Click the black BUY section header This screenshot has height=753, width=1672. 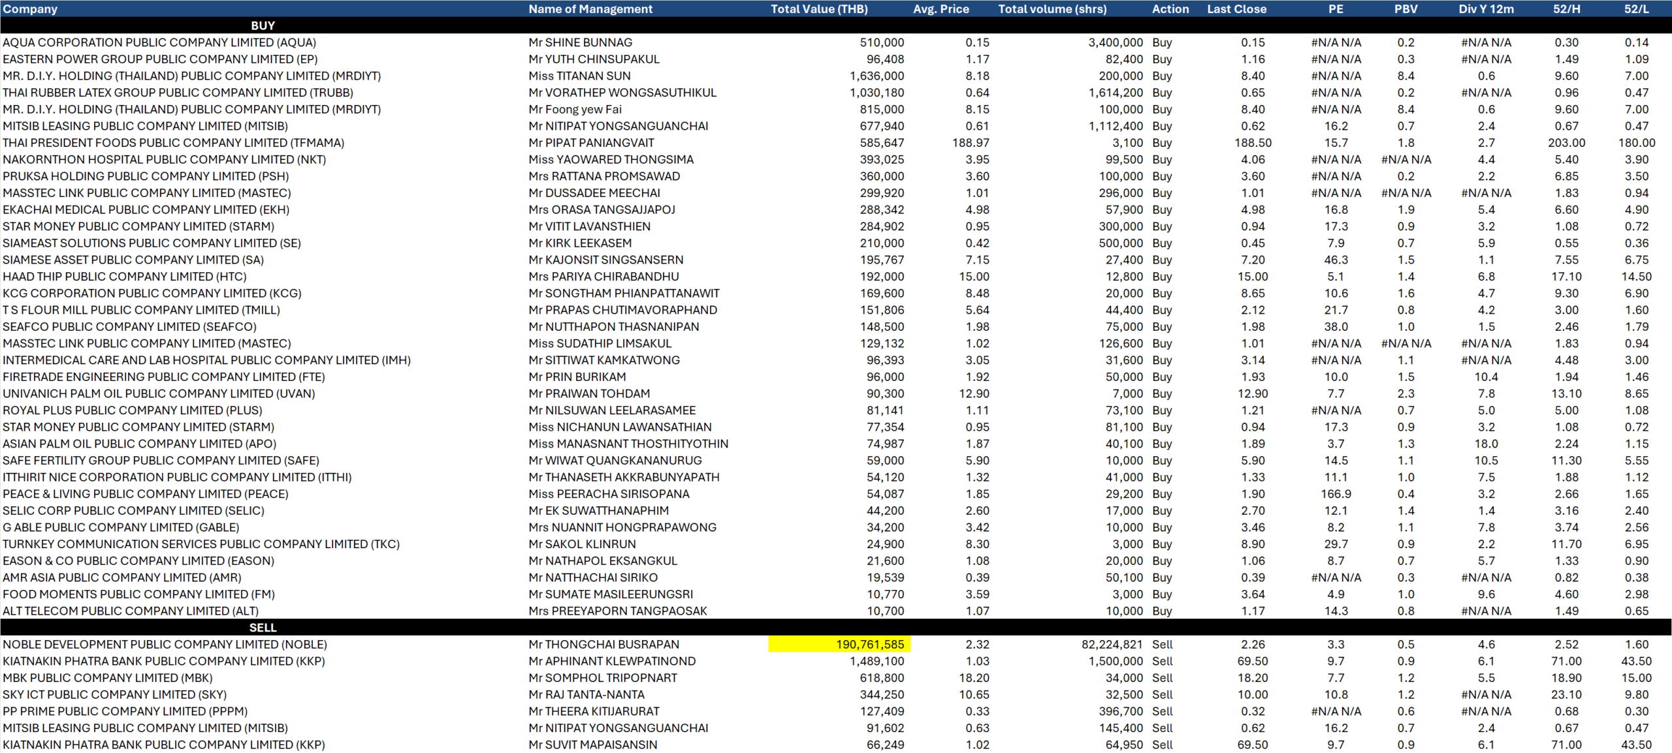pos(263,25)
